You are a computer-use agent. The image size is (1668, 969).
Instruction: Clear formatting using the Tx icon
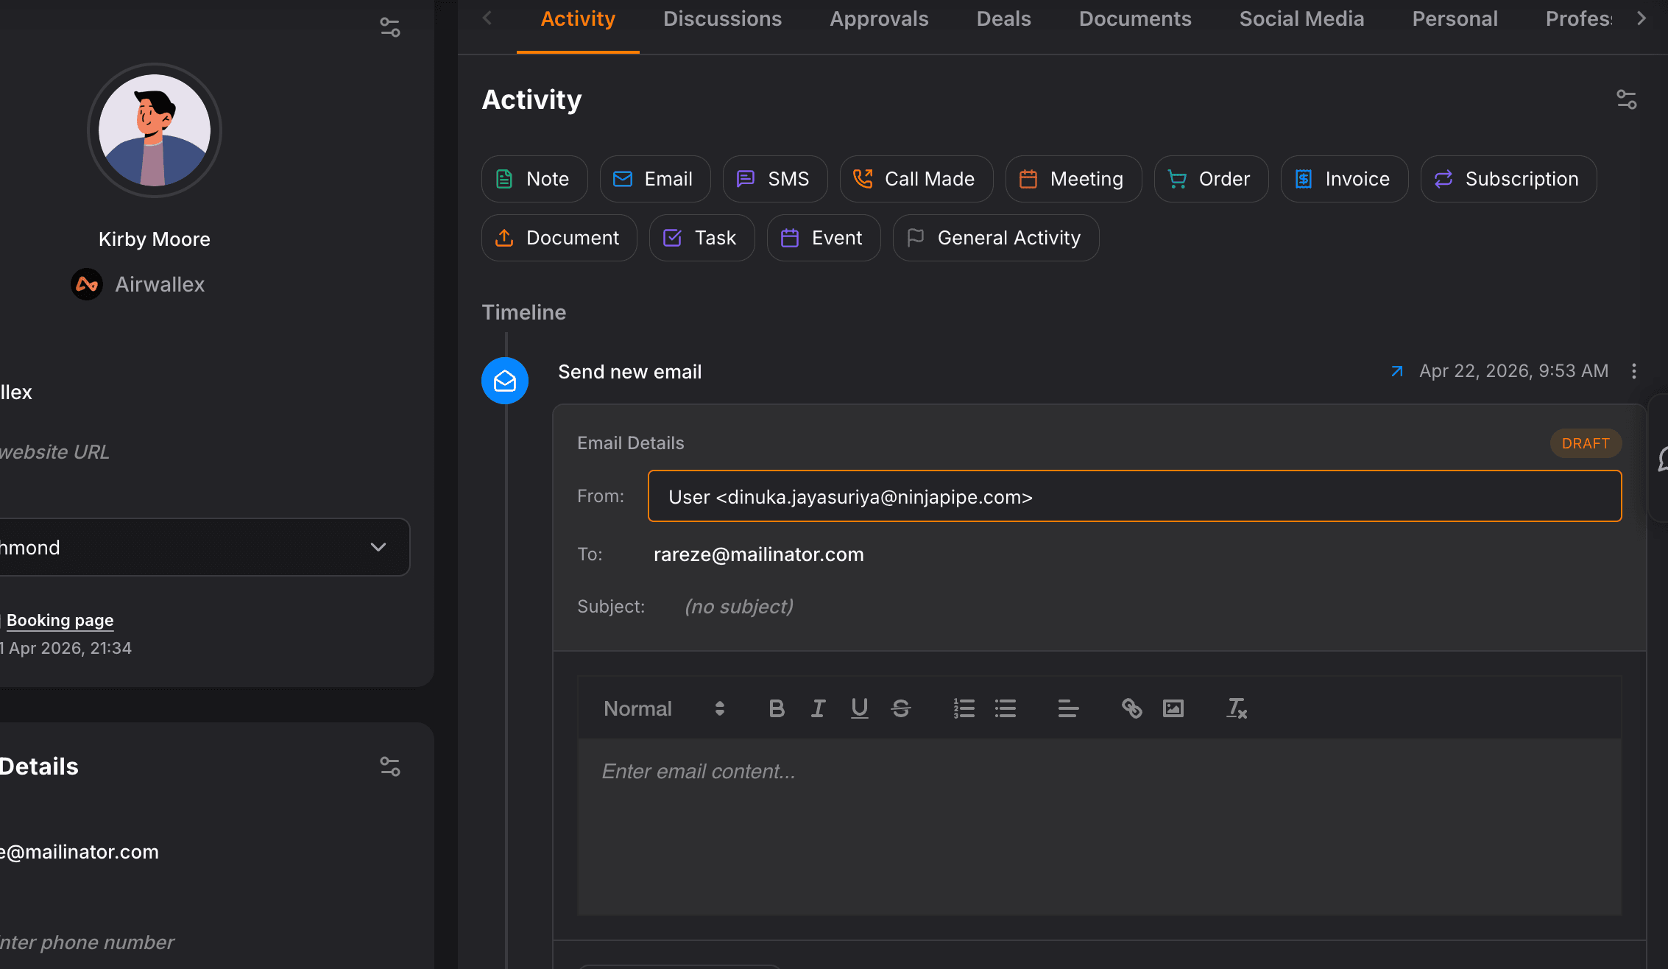point(1236,708)
